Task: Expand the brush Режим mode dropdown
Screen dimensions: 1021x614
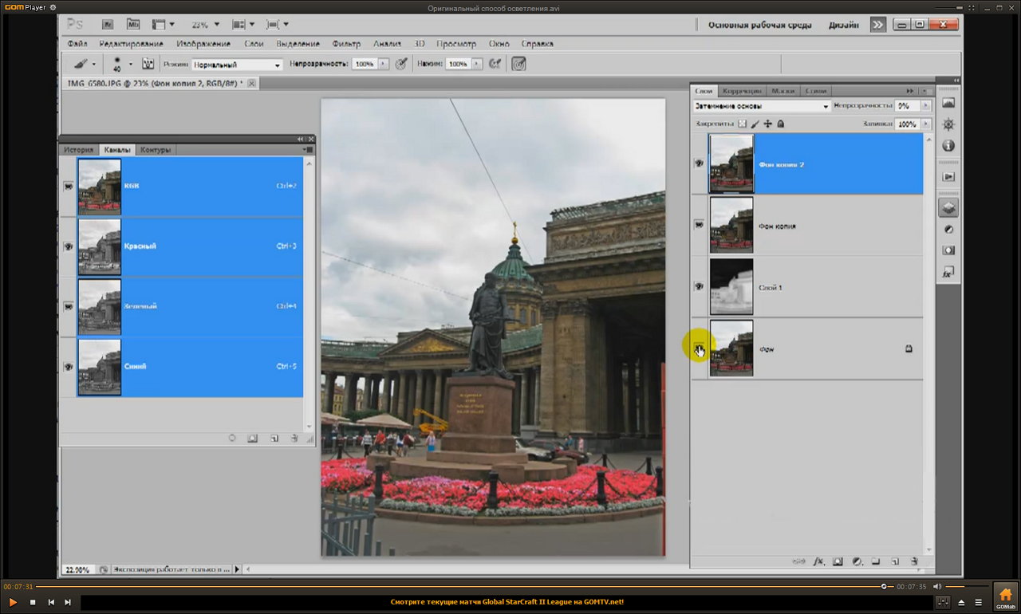Action: [x=237, y=65]
